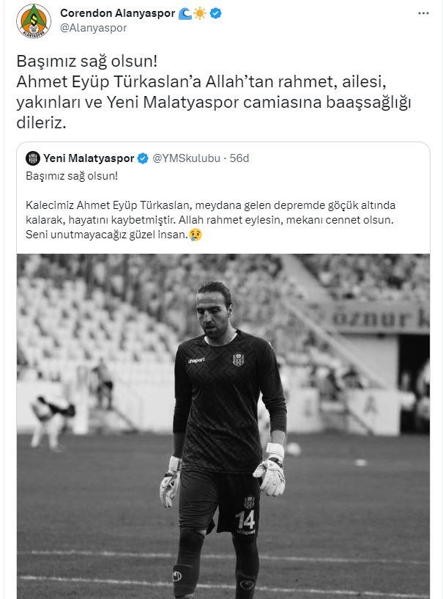Click the quoted tweet text about Kalecimiz Ahmet Eyüp
The height and width of the screenshot is (599, 443).
[x=211, y=220]
